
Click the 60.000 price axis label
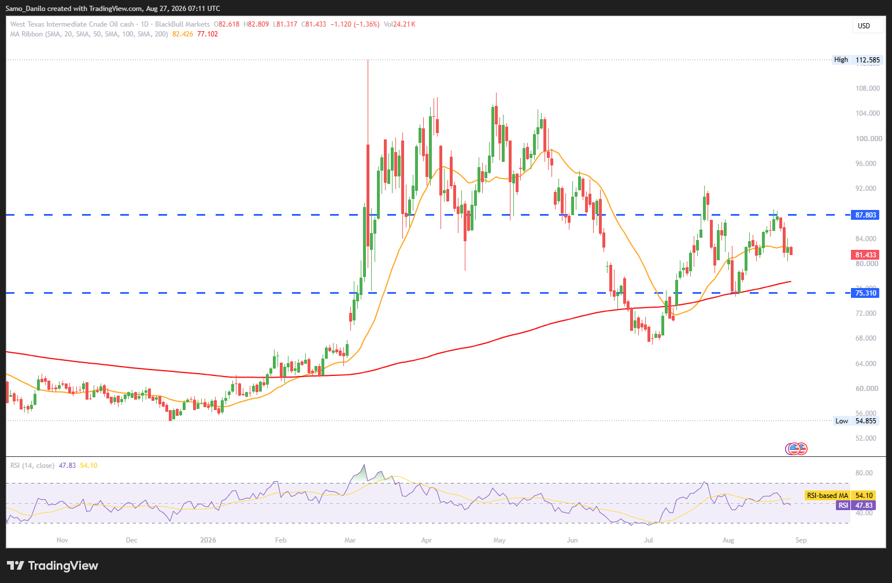[x=866, y=389]
